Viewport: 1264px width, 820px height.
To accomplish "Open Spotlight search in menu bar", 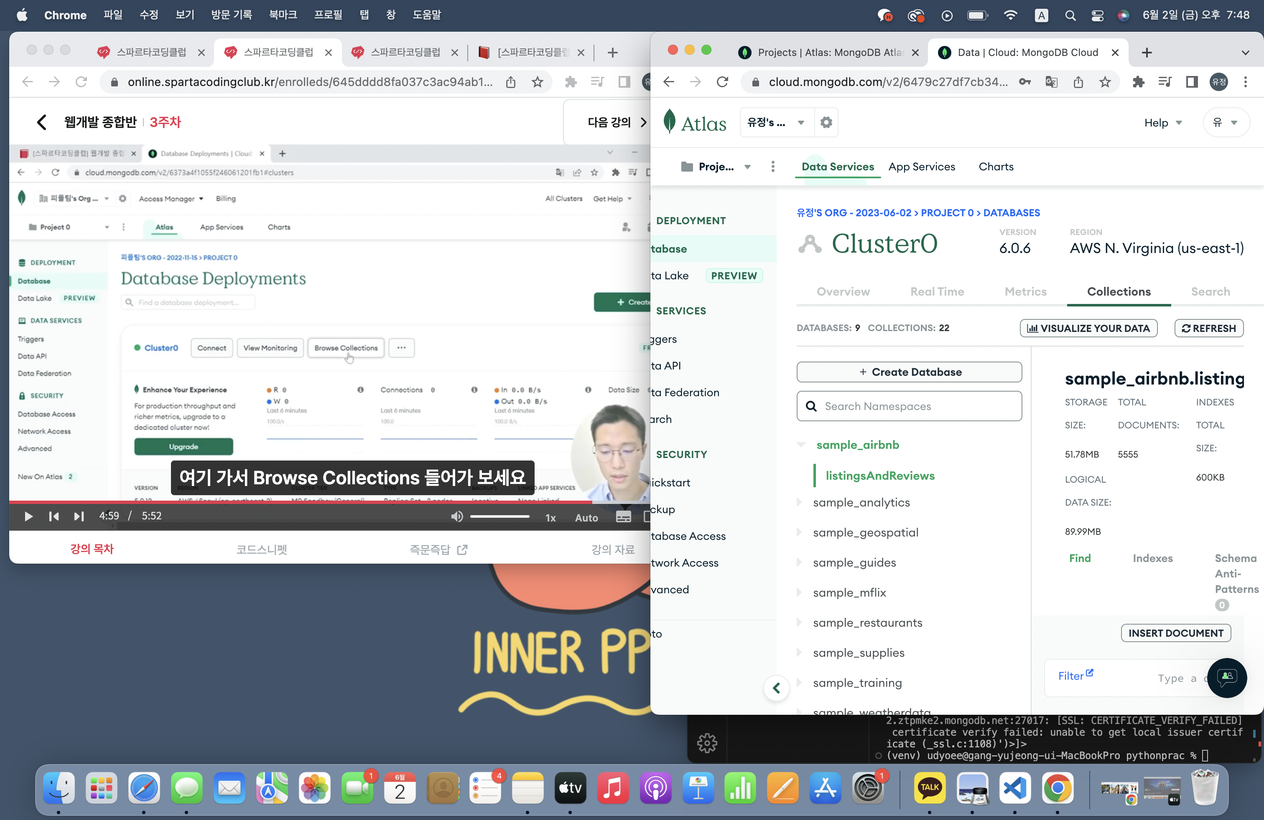I will click(1070, 15).
